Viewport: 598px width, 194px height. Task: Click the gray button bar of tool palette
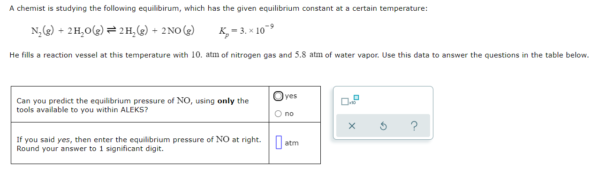pyautogui.click(x=383, y=126)
